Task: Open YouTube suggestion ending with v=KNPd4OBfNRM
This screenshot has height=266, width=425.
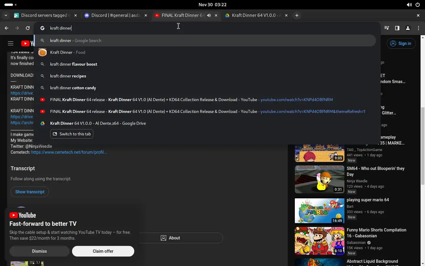Action: (x=205, y=100)
